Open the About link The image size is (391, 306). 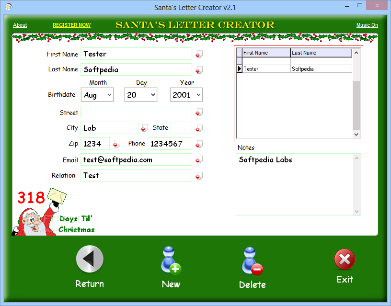(20, 25)
